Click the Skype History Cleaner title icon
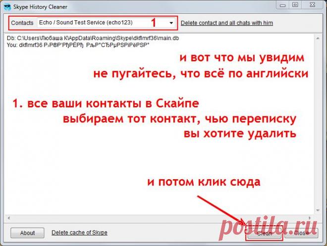The height and width of the screenshot is (246, 327). (7, 7)
